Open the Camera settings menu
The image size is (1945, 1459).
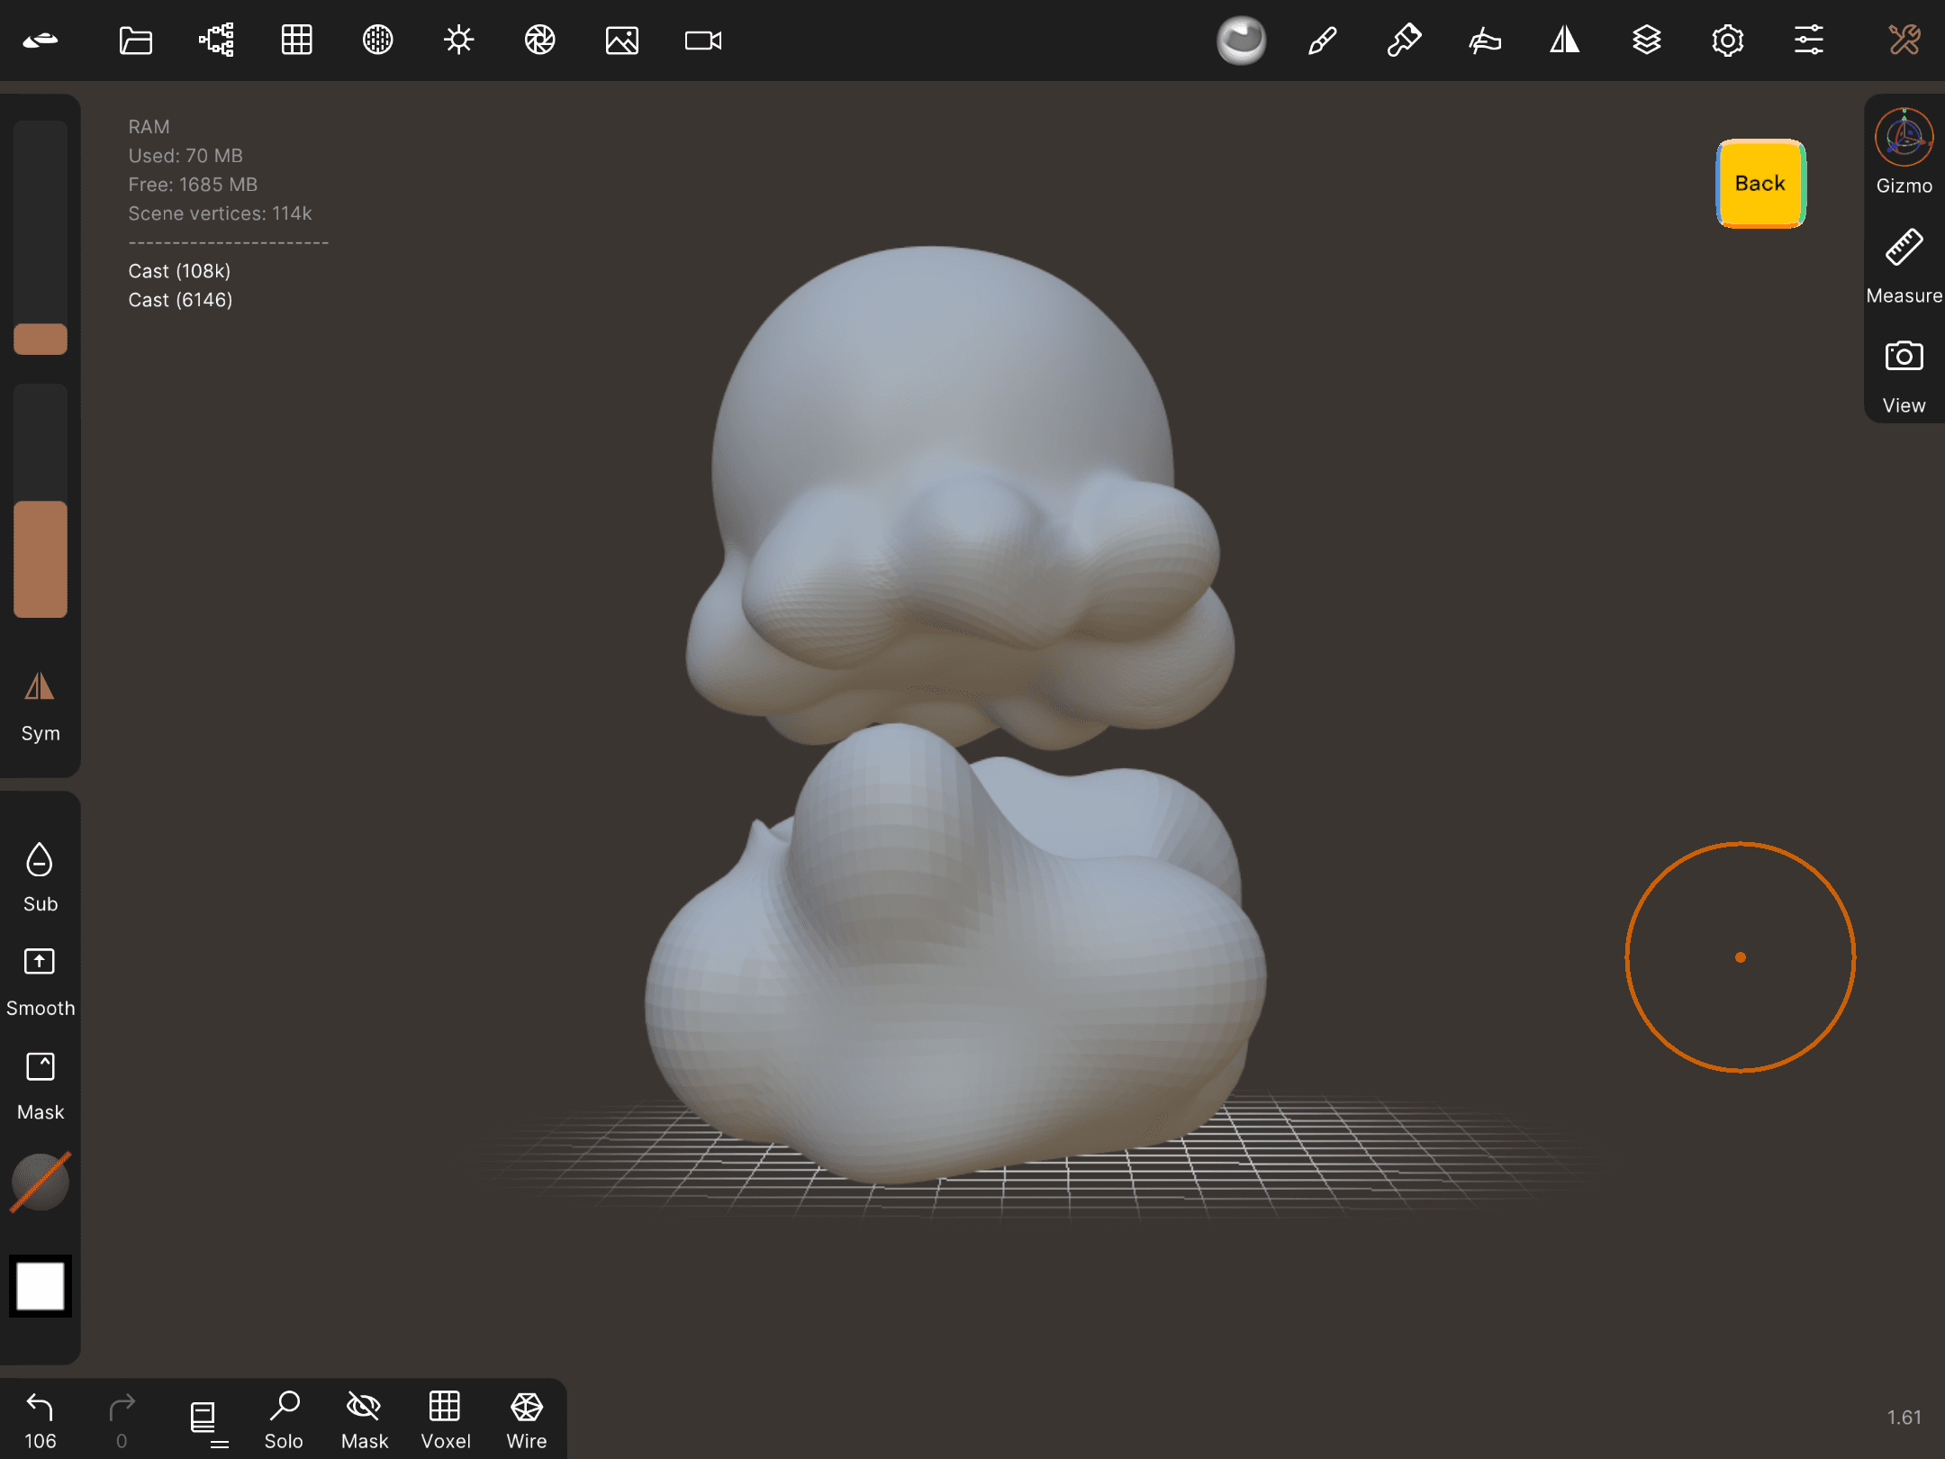702,41
